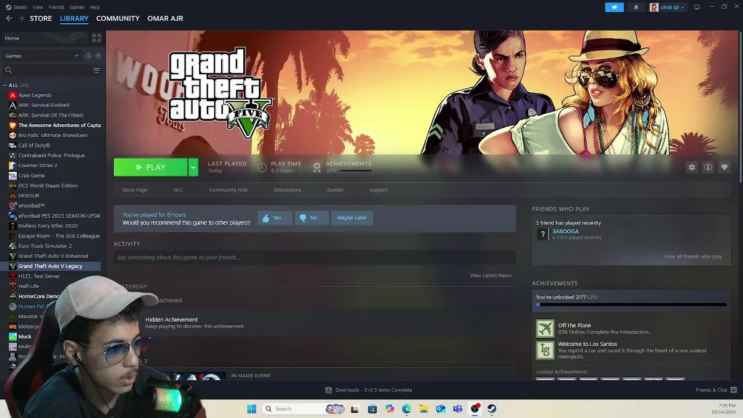Screen dimensions: 743x418
Task: Go to the STORE tab
Action: [x=41, y=19]
